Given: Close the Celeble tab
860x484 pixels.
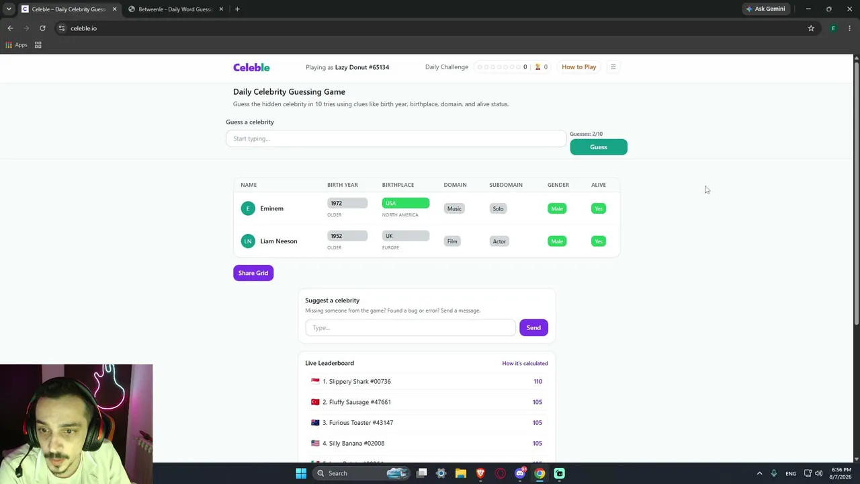Looking at the screenshot, I should [x=114, y=9].
